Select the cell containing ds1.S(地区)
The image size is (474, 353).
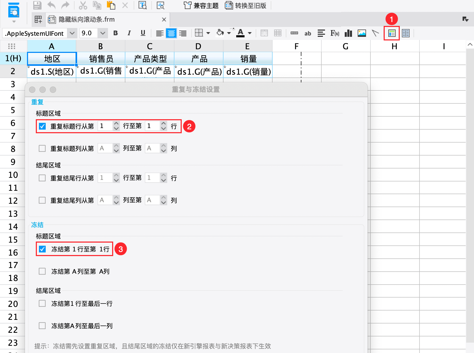(52, 71)
